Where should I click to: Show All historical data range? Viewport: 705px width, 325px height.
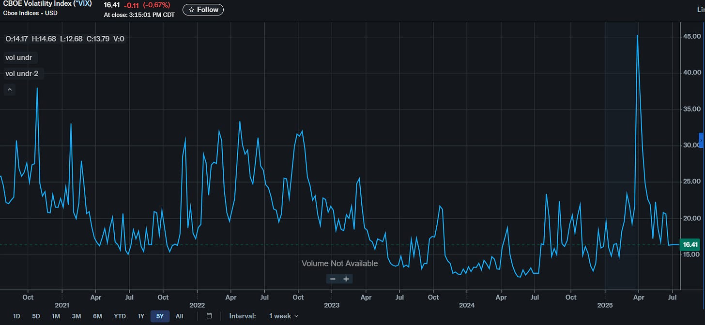[179, 316]
